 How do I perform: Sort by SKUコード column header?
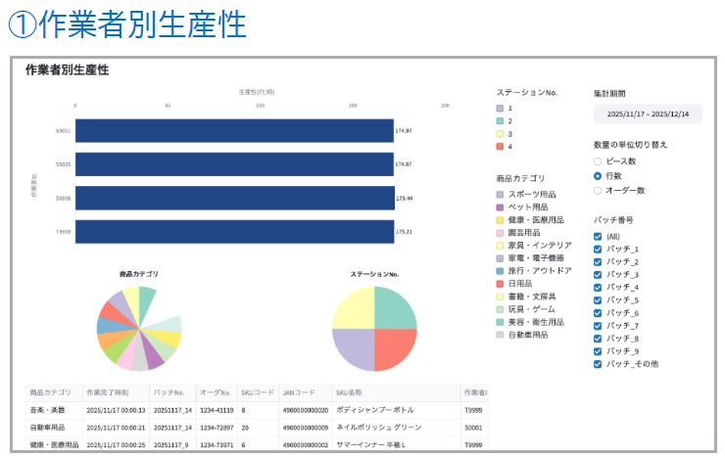click(x=258, y=392)
